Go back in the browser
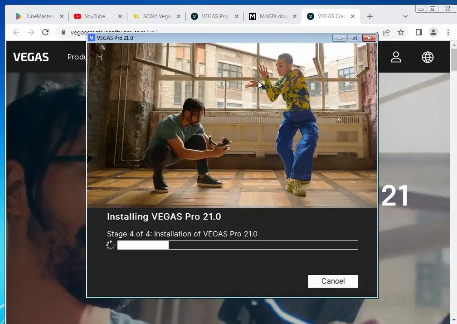This screenshot has width=457, height=324. tap(16, 32)
